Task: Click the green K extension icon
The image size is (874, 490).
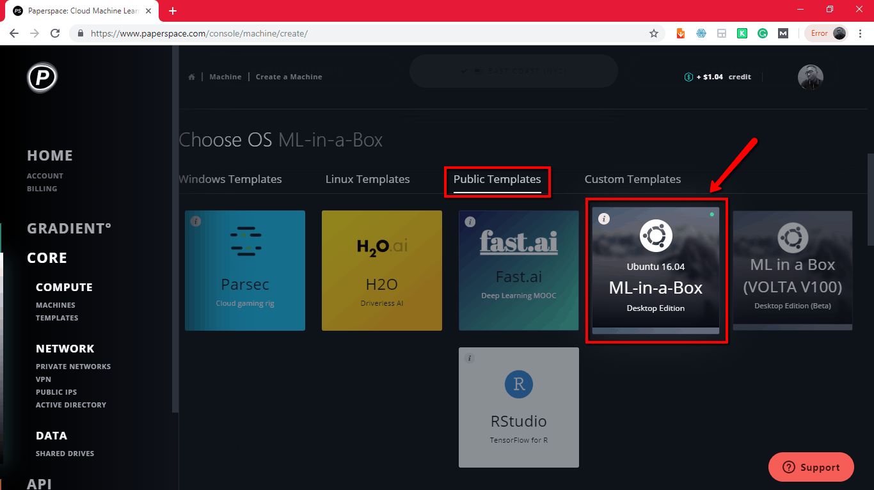Action: [x=742, y=33]
